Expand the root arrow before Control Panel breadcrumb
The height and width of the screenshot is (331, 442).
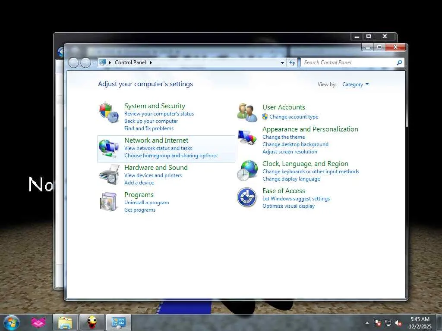pos(110,62)
